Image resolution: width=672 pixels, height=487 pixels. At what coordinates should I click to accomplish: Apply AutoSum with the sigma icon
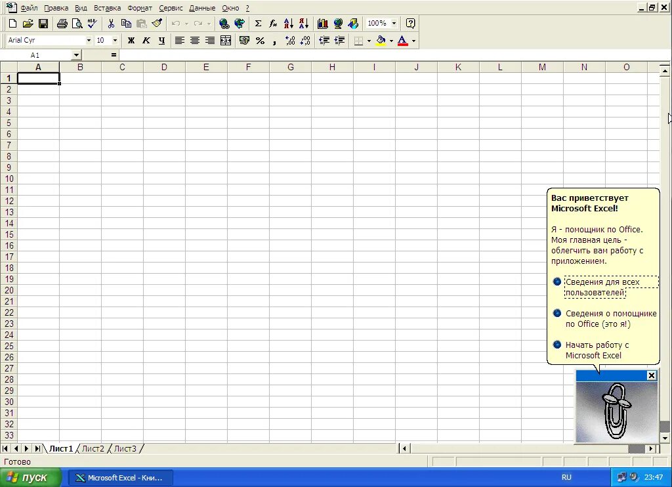[x=258, y=24]
